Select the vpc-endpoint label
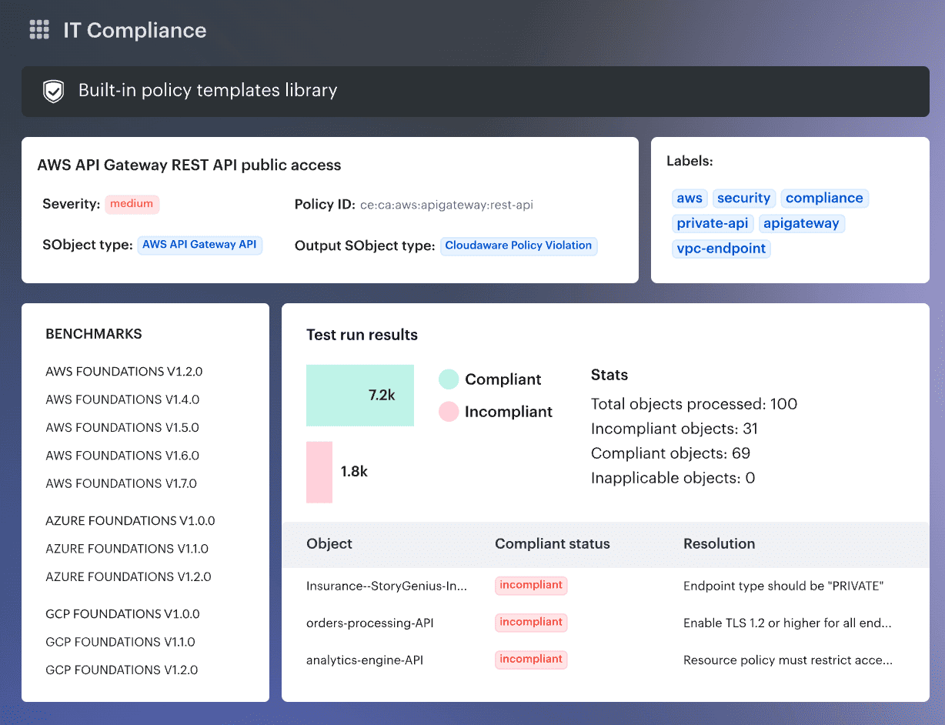Screen dimensions: 945x725 [x=721, y=248]
